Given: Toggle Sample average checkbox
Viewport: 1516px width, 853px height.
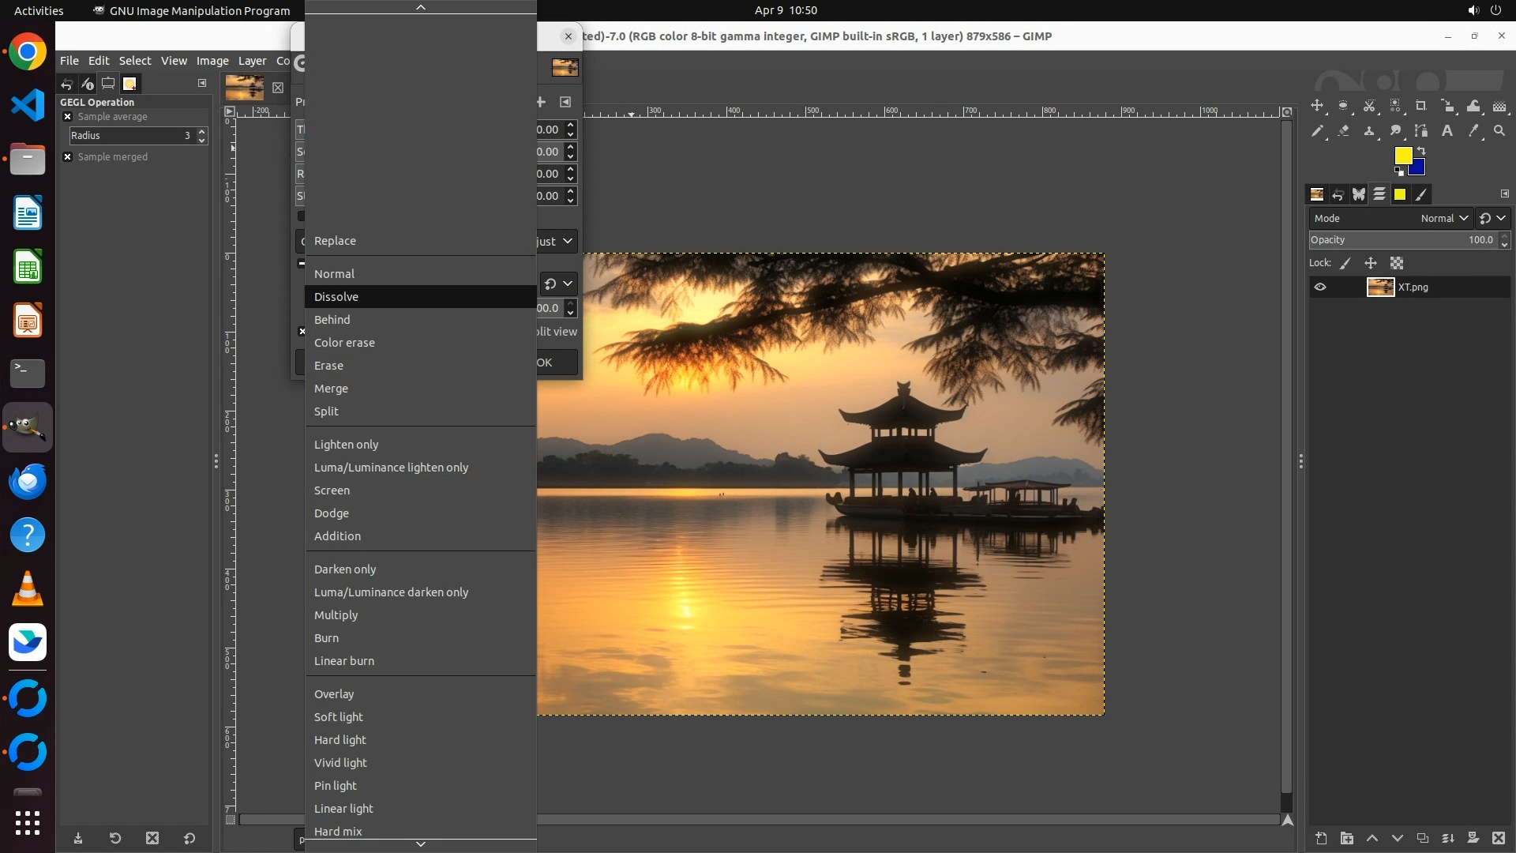Looking at the screenshot, I should (x=68, y=117).
